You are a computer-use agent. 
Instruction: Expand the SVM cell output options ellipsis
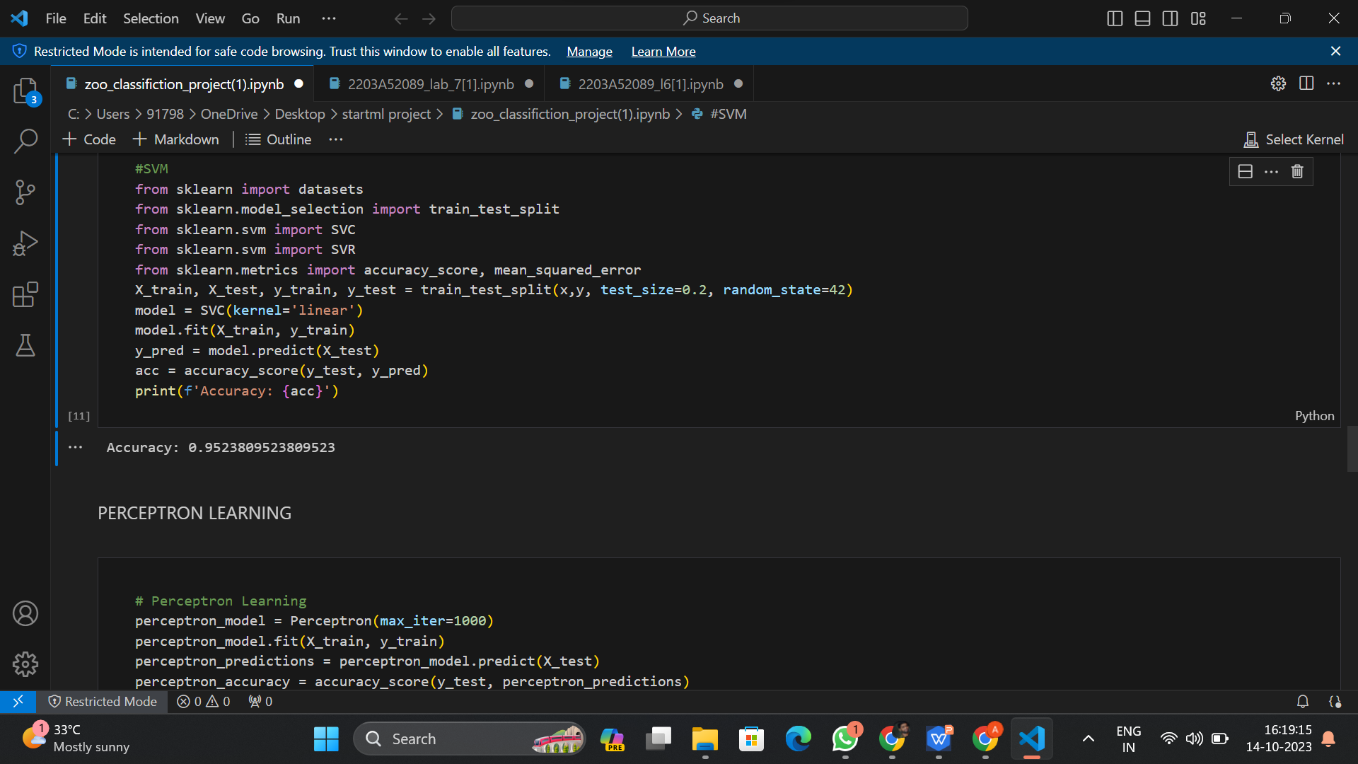tap(76, 447)
